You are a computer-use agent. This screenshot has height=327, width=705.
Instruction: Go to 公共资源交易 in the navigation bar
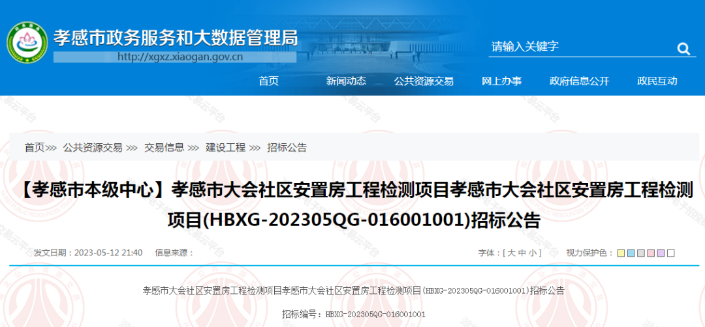[x=424, y=81]
